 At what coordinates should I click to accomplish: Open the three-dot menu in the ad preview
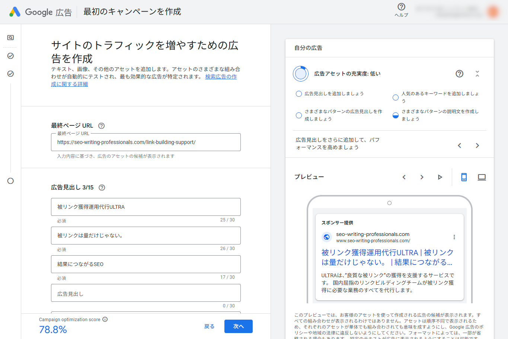coord(454,237)
